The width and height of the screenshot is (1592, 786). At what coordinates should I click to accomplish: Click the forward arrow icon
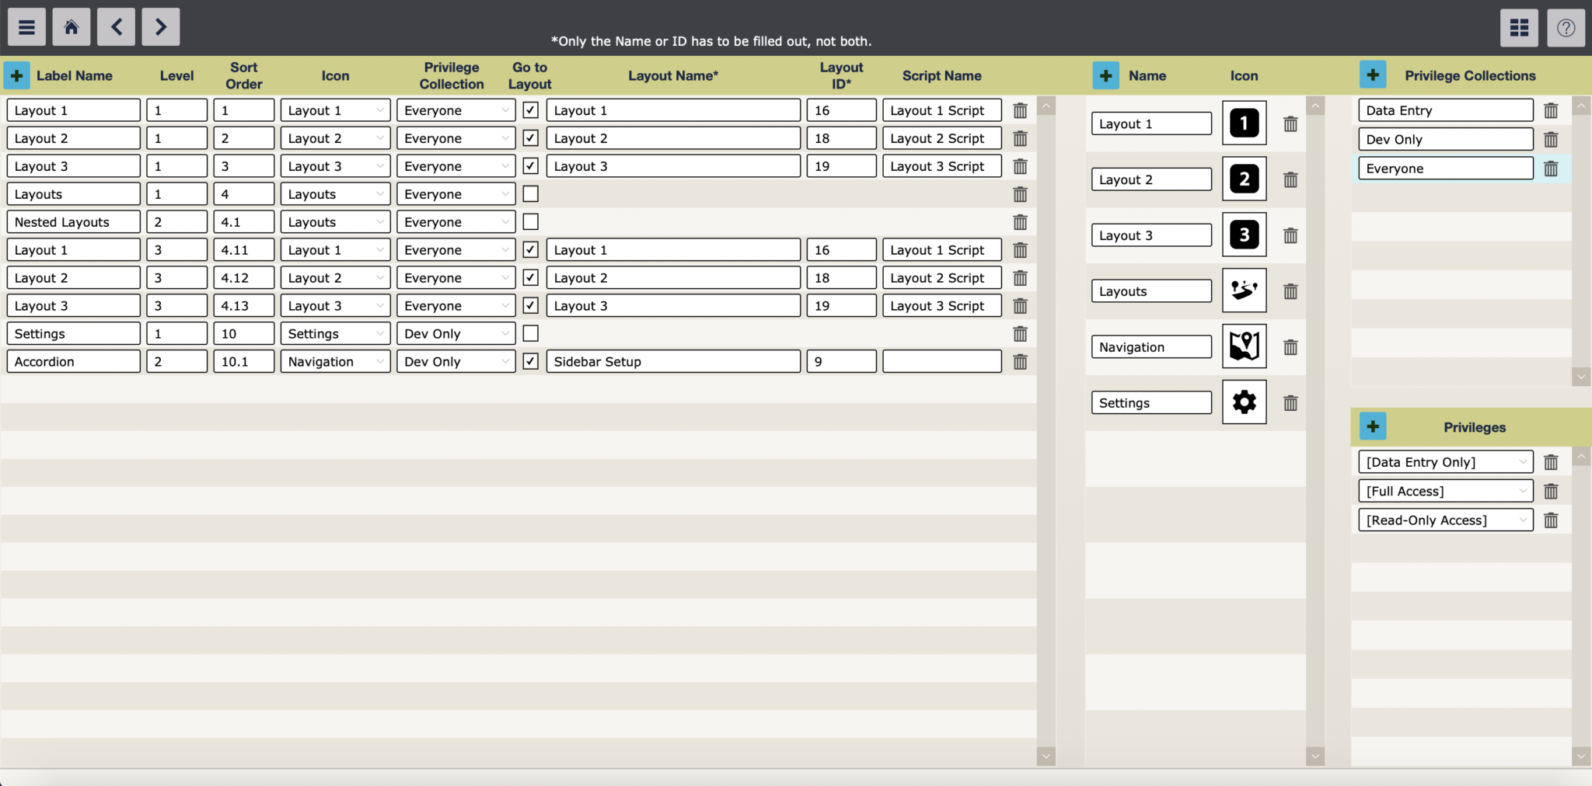(x=161, y=26)
